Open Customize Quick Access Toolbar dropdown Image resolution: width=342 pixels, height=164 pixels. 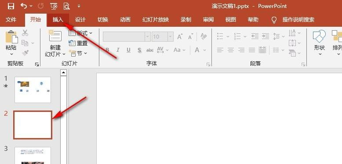coord(79,6)
